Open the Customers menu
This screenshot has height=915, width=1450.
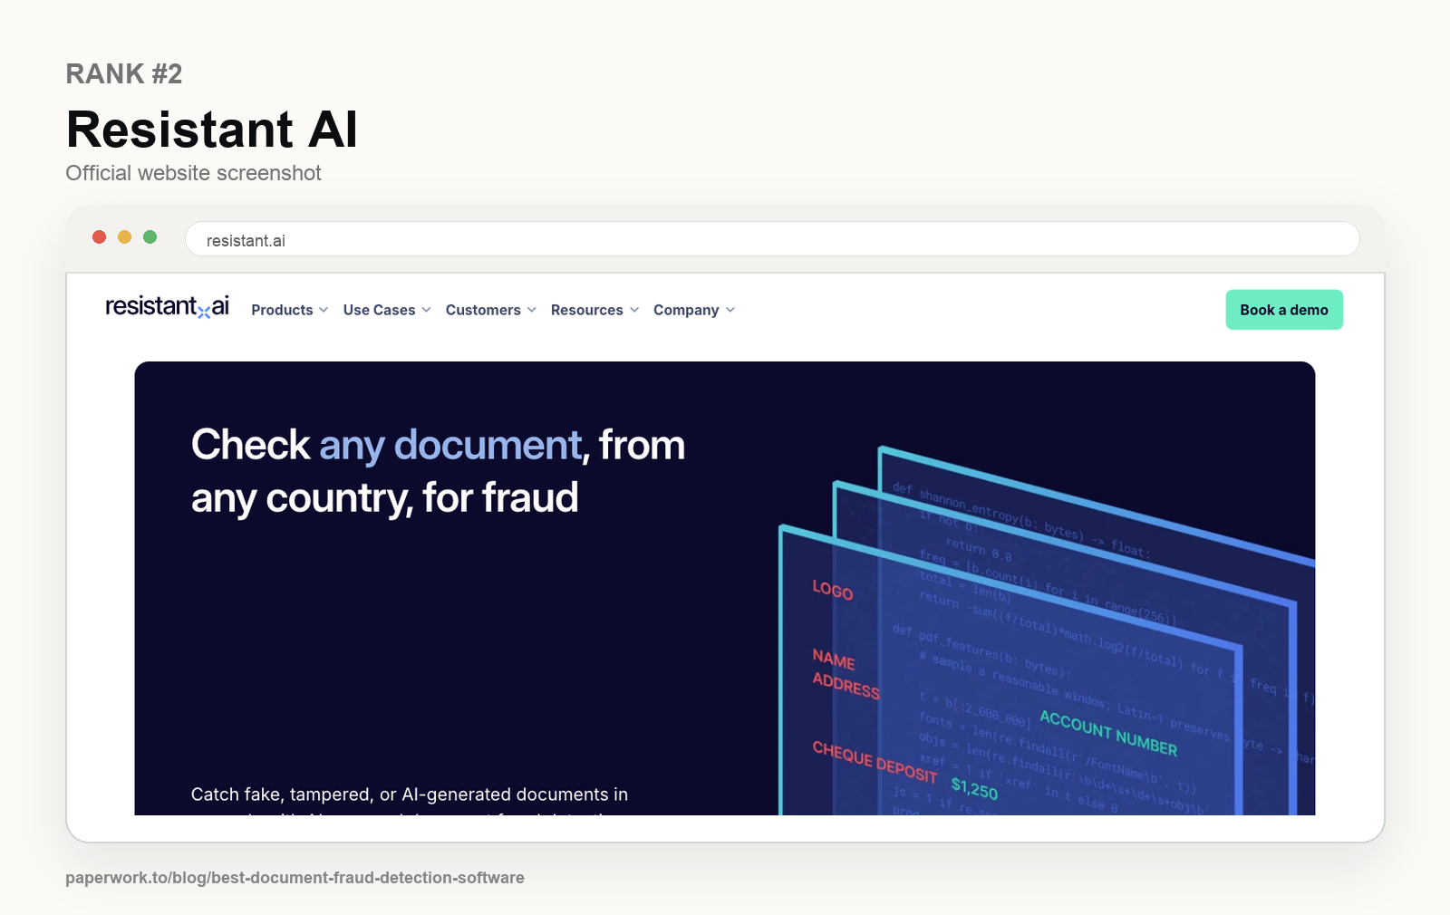coord(483,310)
